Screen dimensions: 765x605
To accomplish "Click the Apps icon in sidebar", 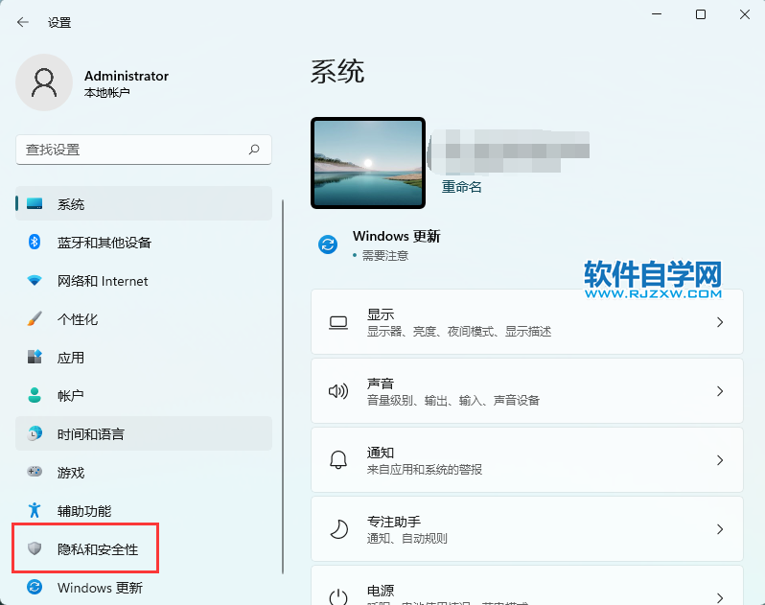I will point(35,358).
